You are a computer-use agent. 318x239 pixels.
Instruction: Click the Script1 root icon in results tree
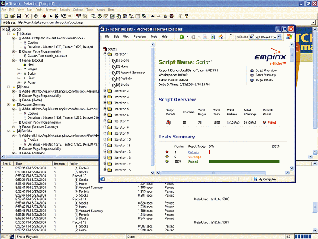pos(105,49)
